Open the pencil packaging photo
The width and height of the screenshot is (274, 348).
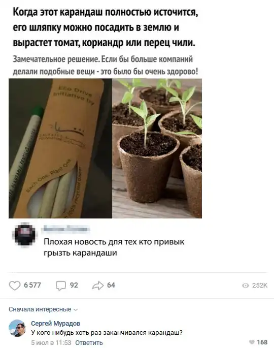tap(60, 148)
